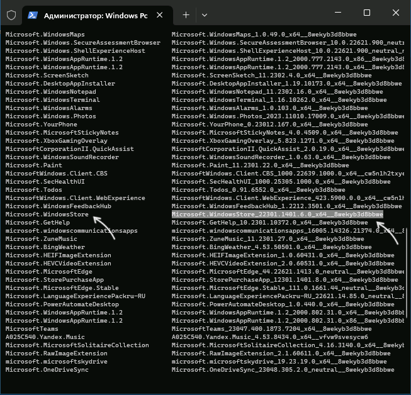Click full name Microsoft.ZuneMusic_11.2301.27.0_x64
The image size is (411, 395).
pyautogui.click(x=268, y=238)
